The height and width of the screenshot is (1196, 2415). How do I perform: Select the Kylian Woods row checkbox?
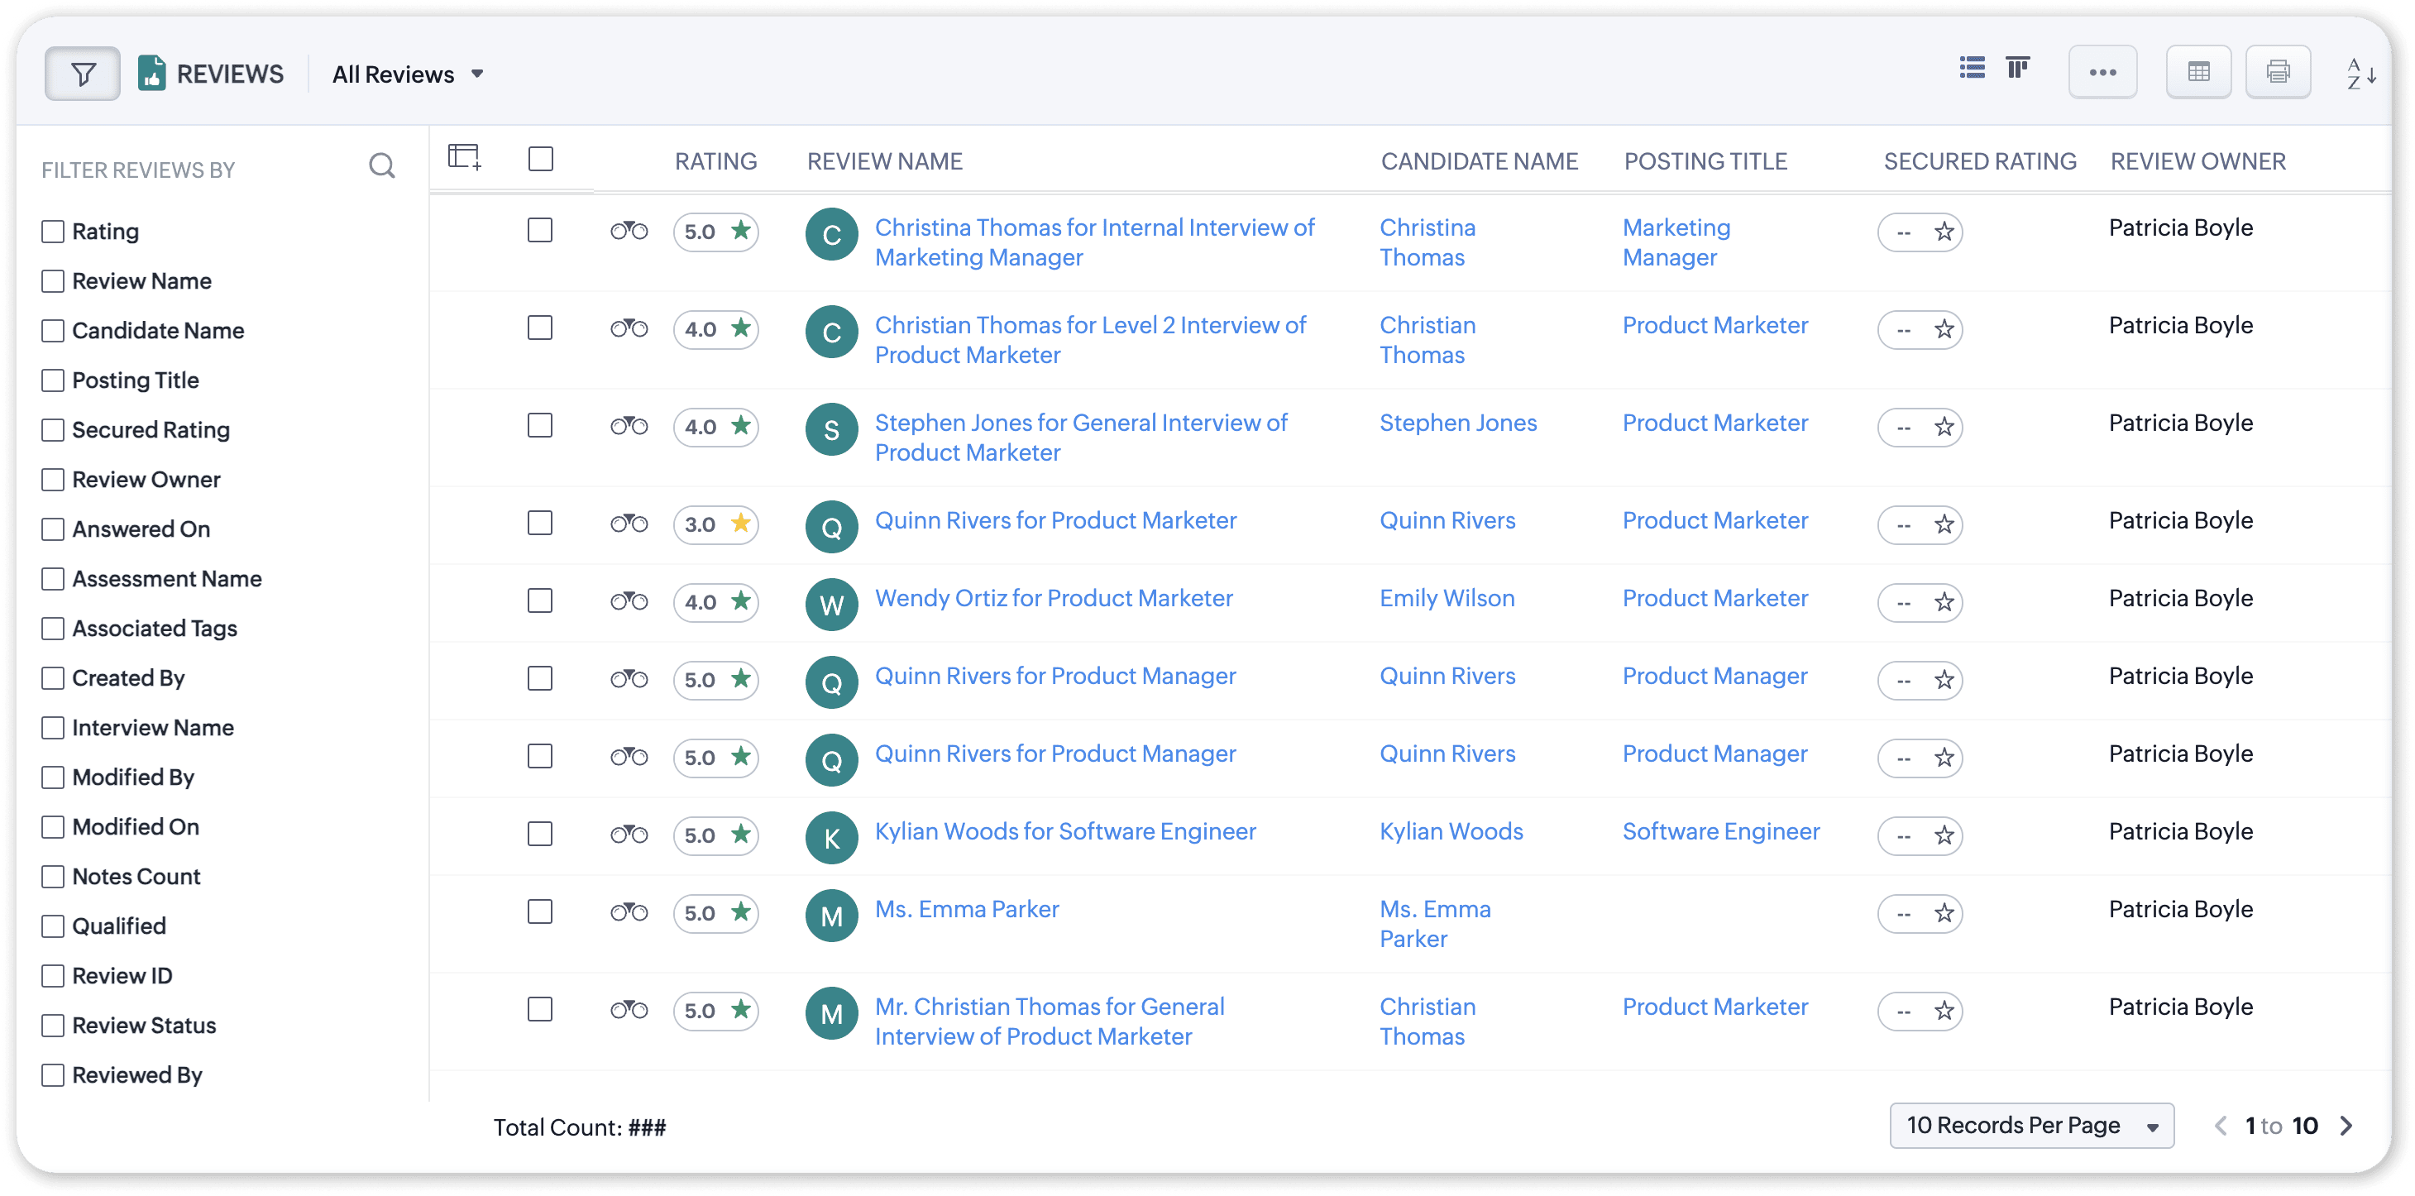coord(540,833)
